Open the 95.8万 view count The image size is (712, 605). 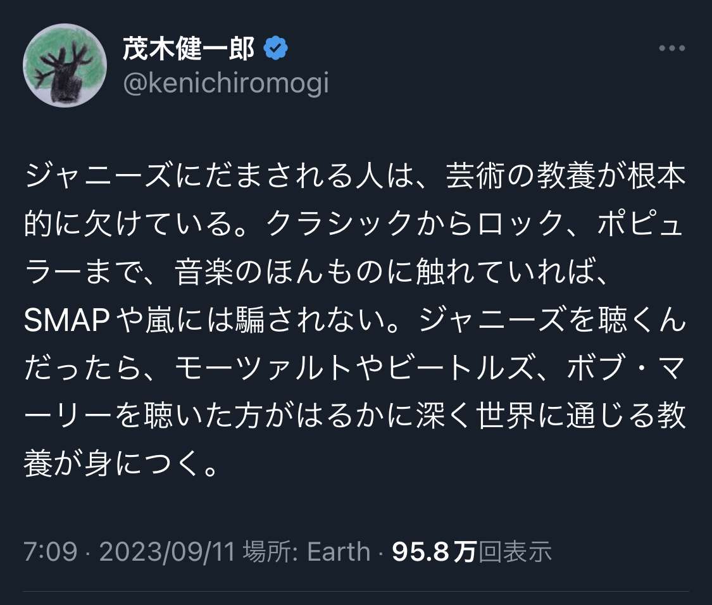434,551
